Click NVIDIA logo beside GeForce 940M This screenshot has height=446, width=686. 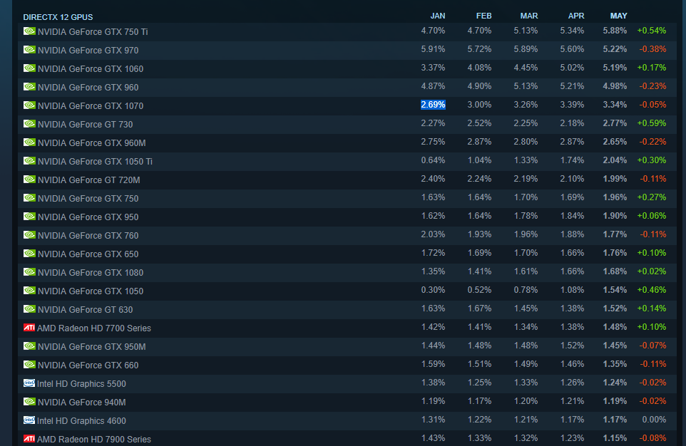click(x=29, y=402)
